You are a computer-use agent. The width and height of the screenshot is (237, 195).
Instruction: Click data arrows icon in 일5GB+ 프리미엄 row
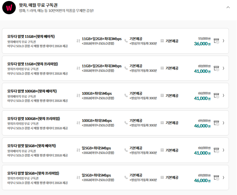point(78,178)
